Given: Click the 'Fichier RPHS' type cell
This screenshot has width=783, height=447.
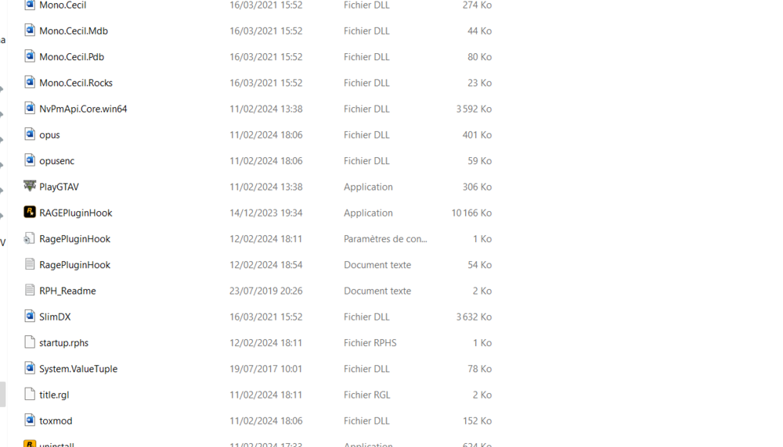Looking at the screenshot, I should click(370, 342).
